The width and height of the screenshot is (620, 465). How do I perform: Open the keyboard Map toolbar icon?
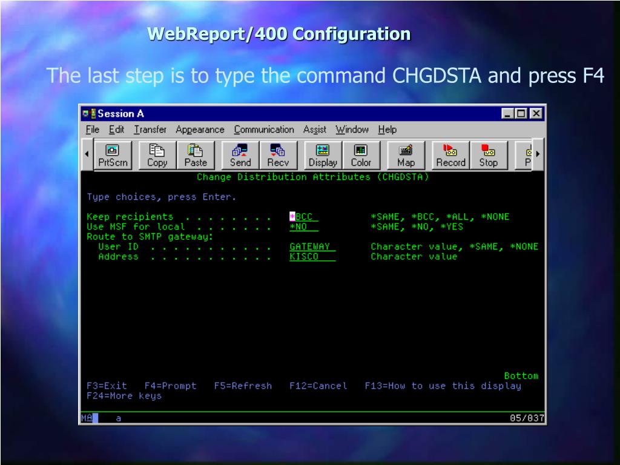pyautogui.click(x=406, y=156)
